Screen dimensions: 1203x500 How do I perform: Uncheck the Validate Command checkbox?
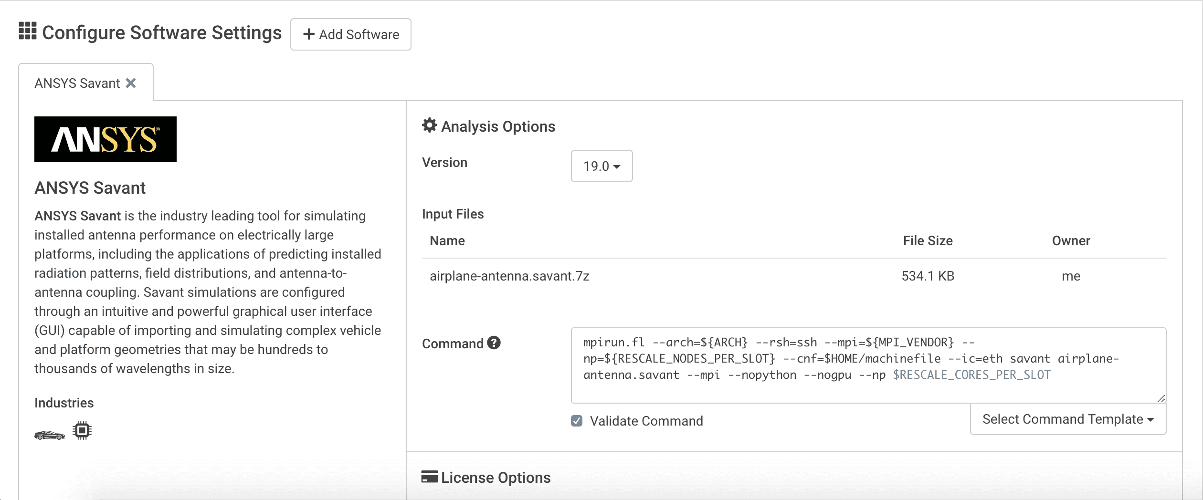coord(577,421)
